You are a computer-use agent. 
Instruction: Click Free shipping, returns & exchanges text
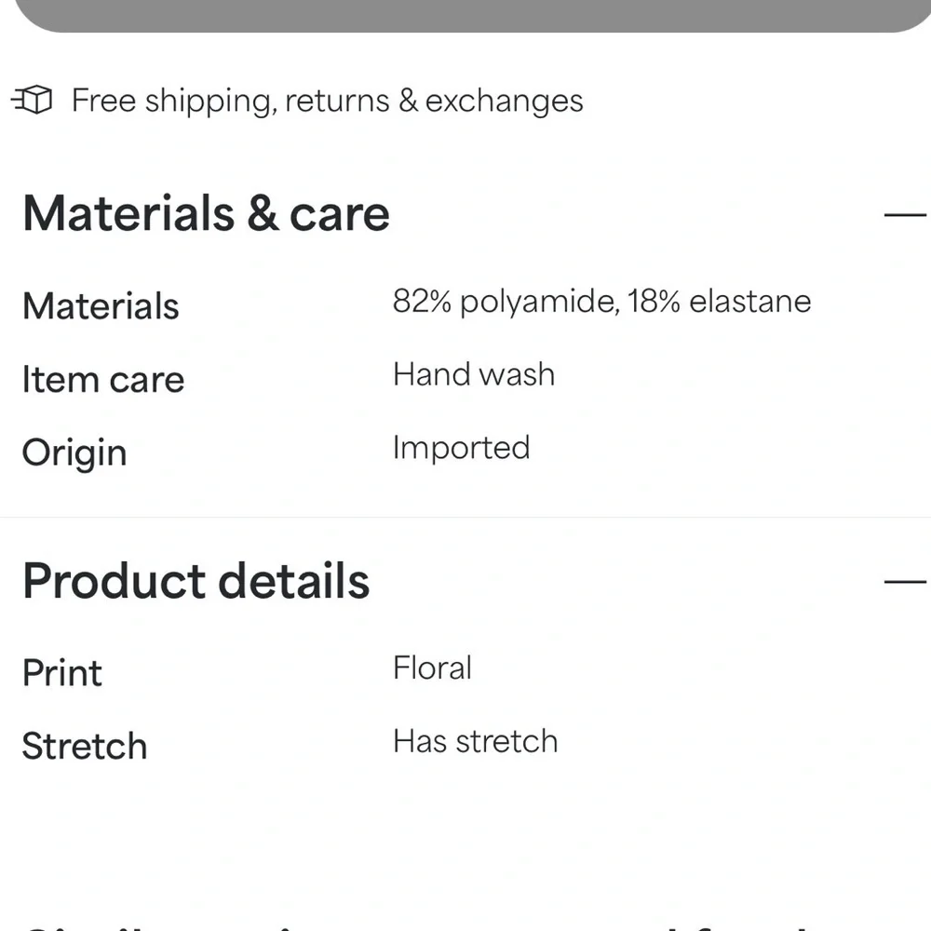(x=327, y=101)
